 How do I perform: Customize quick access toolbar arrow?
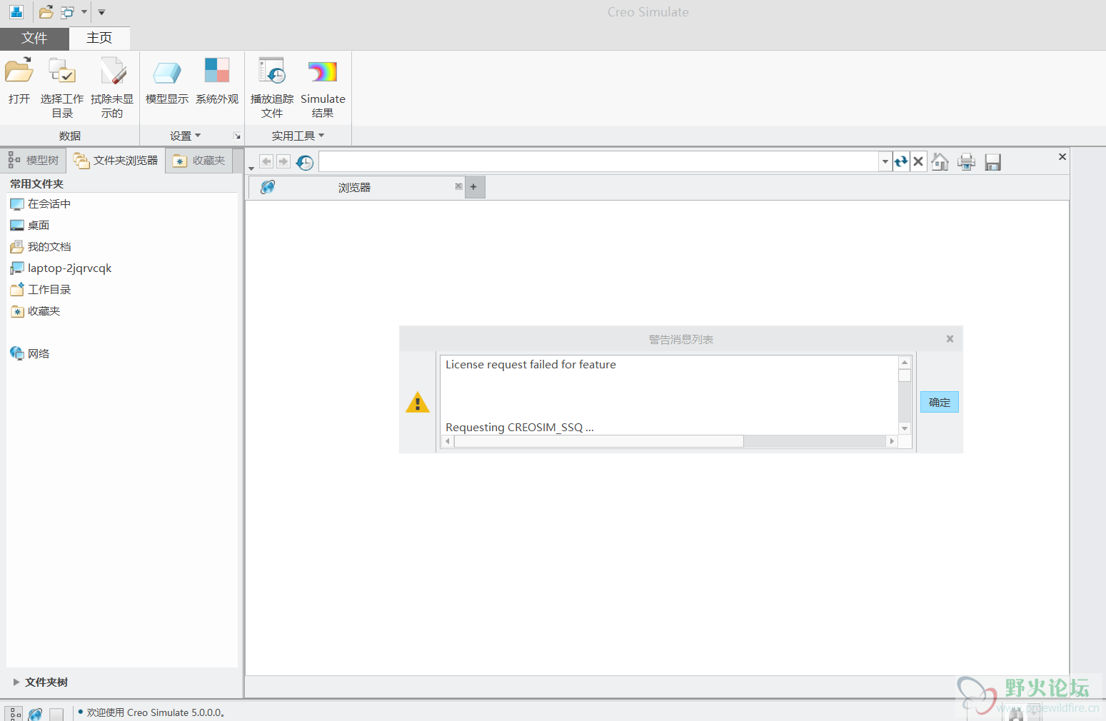click(101, 12)
